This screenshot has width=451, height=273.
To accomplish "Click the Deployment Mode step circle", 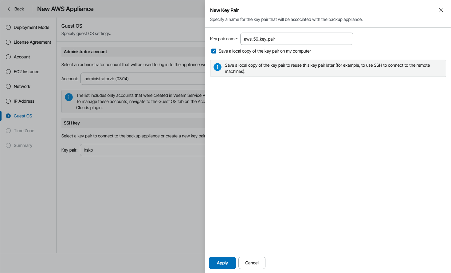I will pos(8,27).
